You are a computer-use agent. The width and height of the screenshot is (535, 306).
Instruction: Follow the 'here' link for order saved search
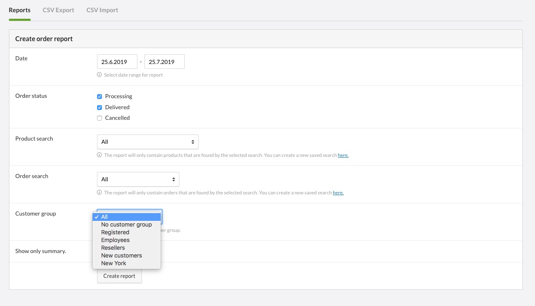coord(338,193)
